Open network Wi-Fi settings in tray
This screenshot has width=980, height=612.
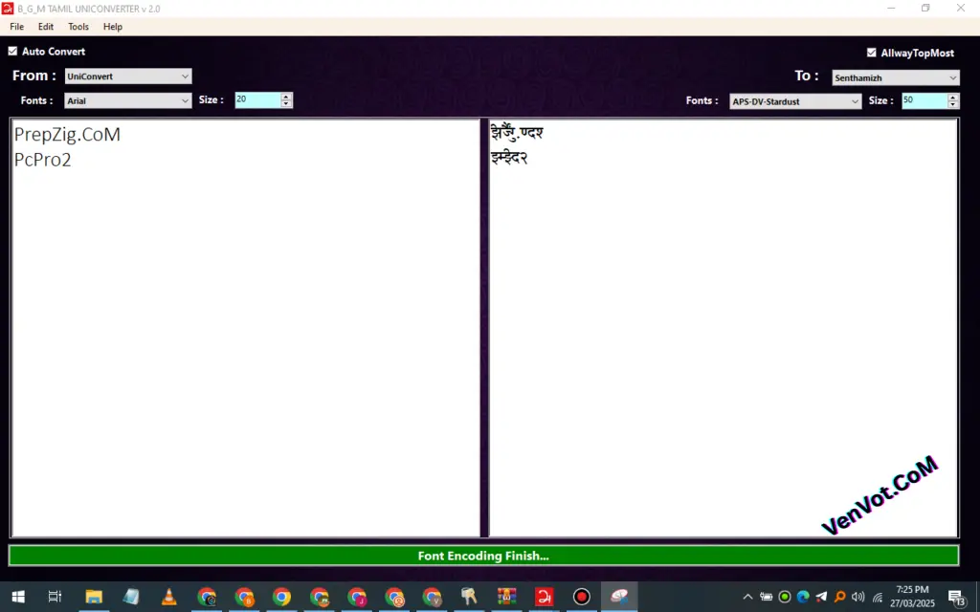tap(878, 597)
